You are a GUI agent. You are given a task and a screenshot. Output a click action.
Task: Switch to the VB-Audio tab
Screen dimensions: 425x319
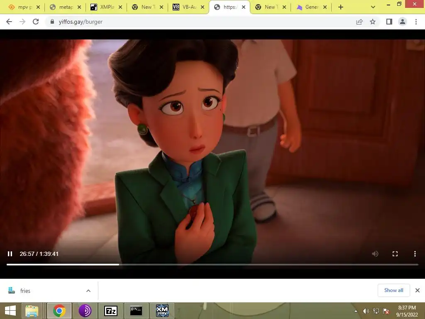188,7
